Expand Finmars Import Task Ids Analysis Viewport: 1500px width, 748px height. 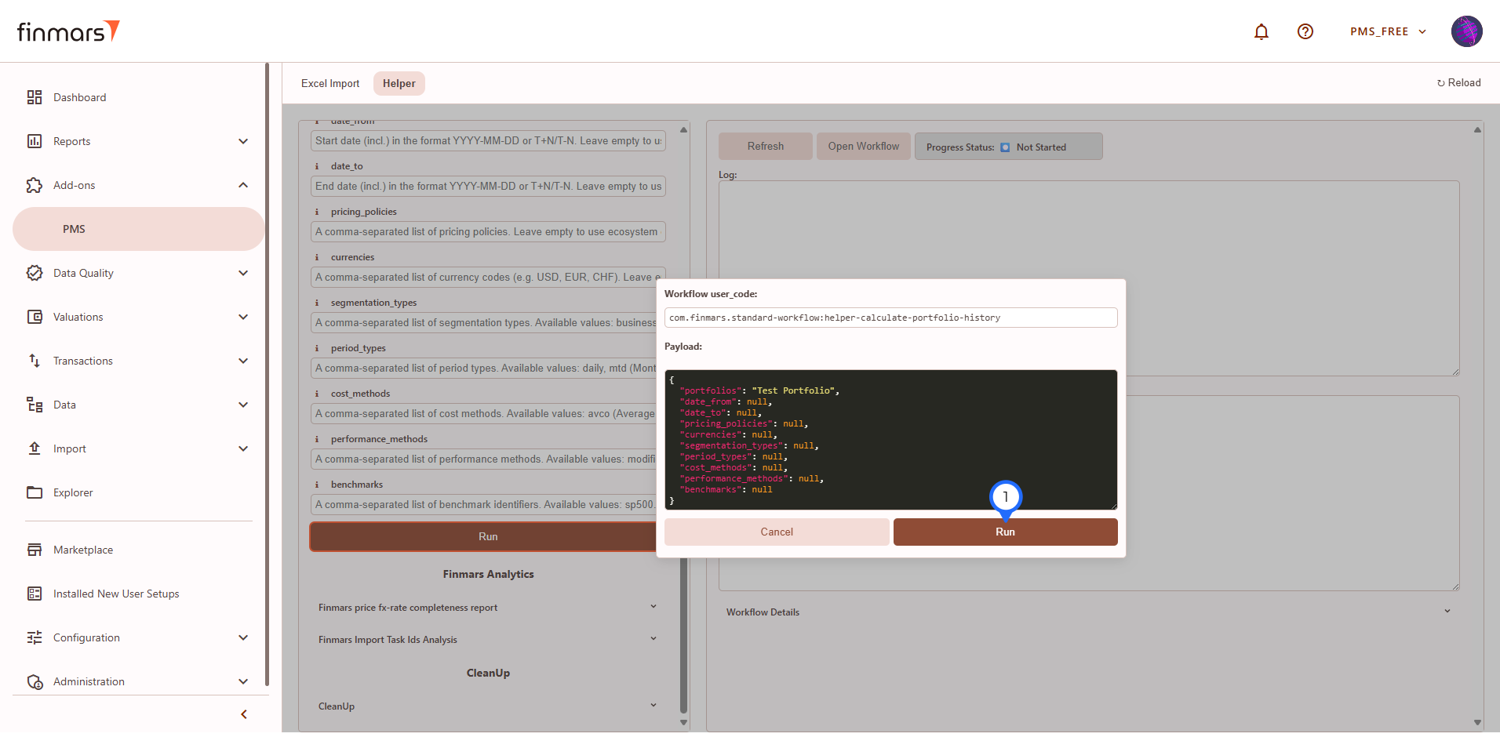click(653, 639)
